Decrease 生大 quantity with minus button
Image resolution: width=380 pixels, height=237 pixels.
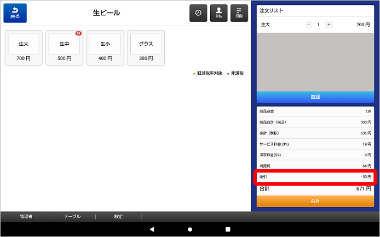pos(309,25)
